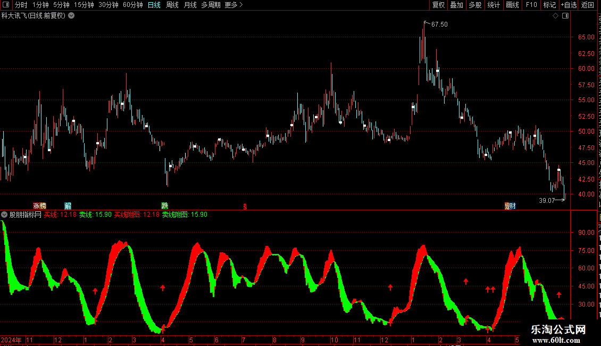Select the 1分钟 period tab
Screen dimensions: 601x346
(40, 5)
